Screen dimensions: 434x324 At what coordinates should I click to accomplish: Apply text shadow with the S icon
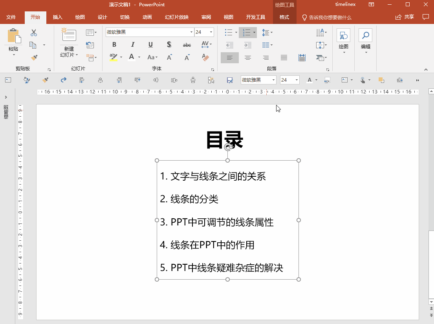pyautogui.click(x=168, y=44)
